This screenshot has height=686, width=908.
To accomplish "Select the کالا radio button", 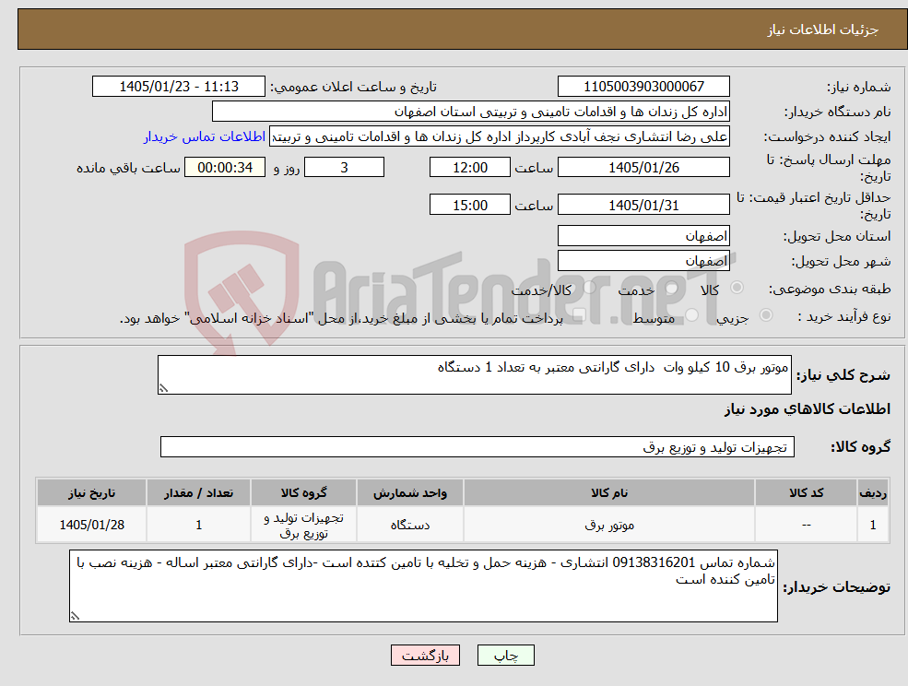I will pos(737,288).
